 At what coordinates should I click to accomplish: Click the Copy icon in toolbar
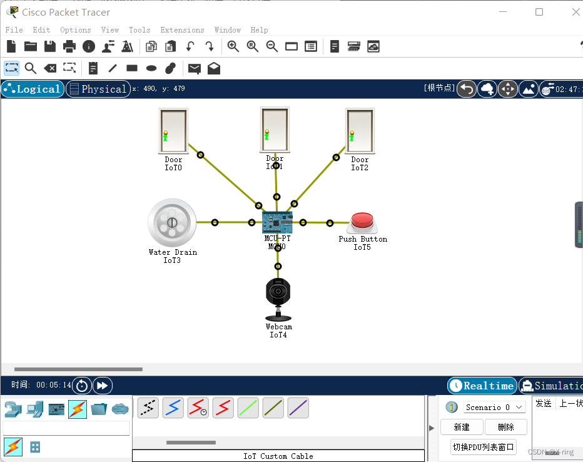[151, 46]
